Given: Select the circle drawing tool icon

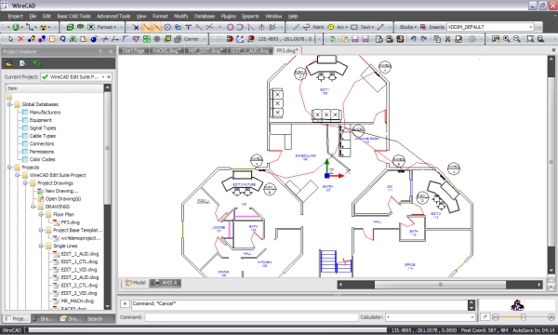Looking at the screenshot, I should [330, 27].
